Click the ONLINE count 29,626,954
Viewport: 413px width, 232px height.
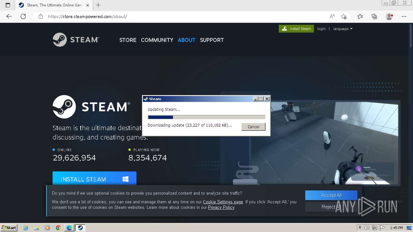[x=74, y=158]
